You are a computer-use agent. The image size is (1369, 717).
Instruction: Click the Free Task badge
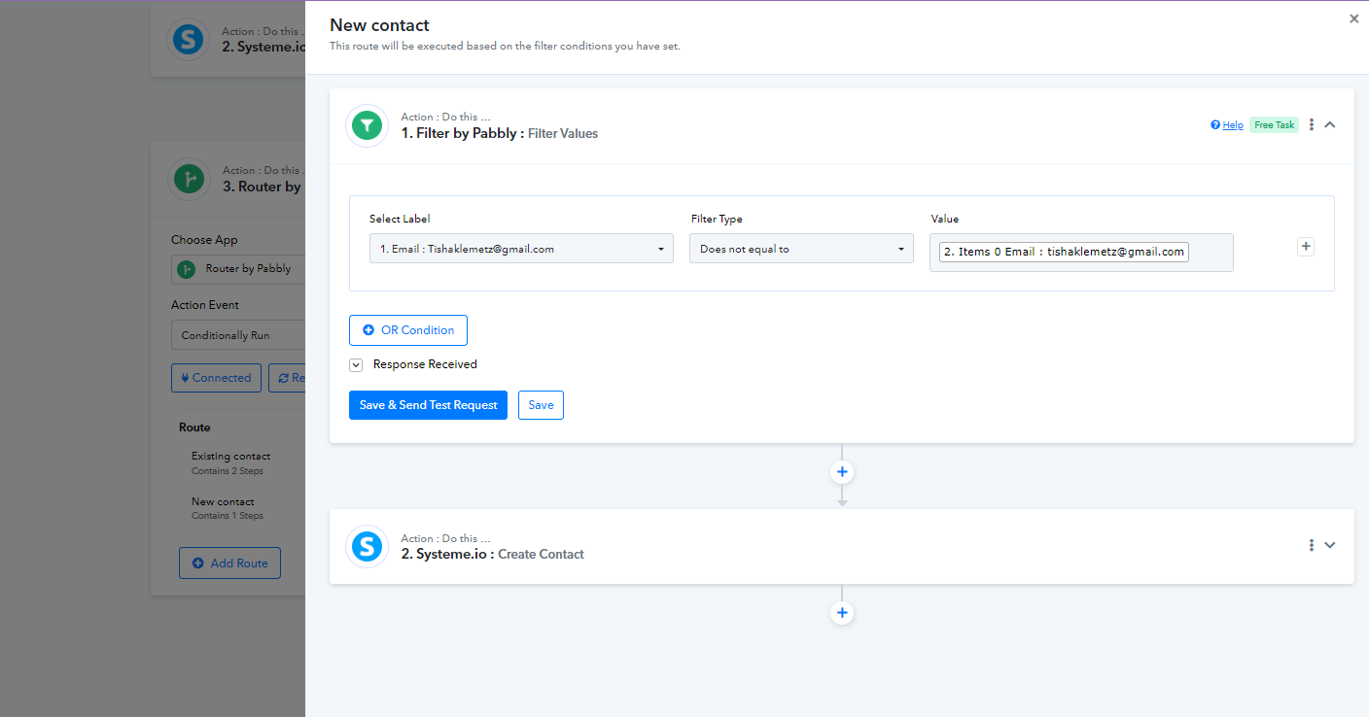click(1274, 125)
